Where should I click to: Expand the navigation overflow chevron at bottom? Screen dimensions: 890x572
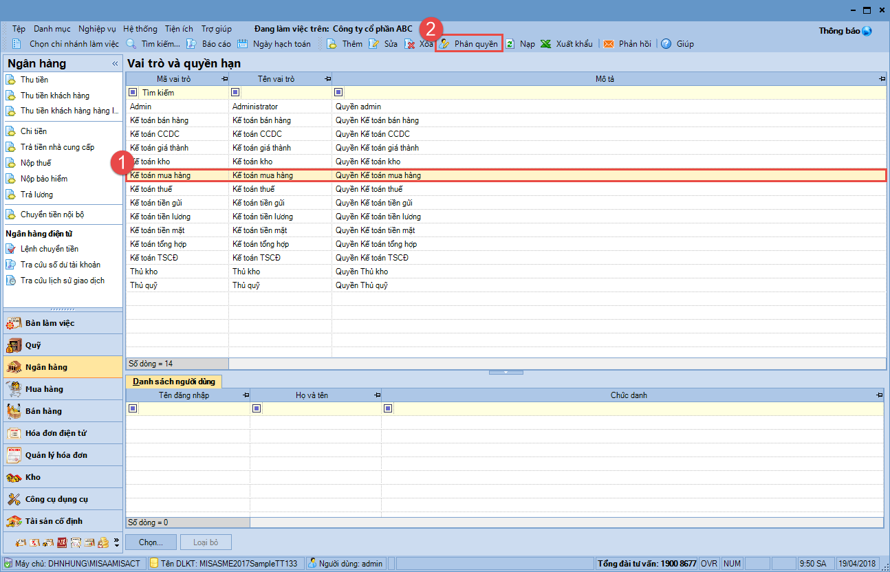tap(116, 542)
